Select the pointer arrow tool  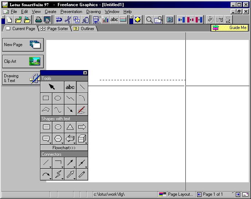(52, 87)
